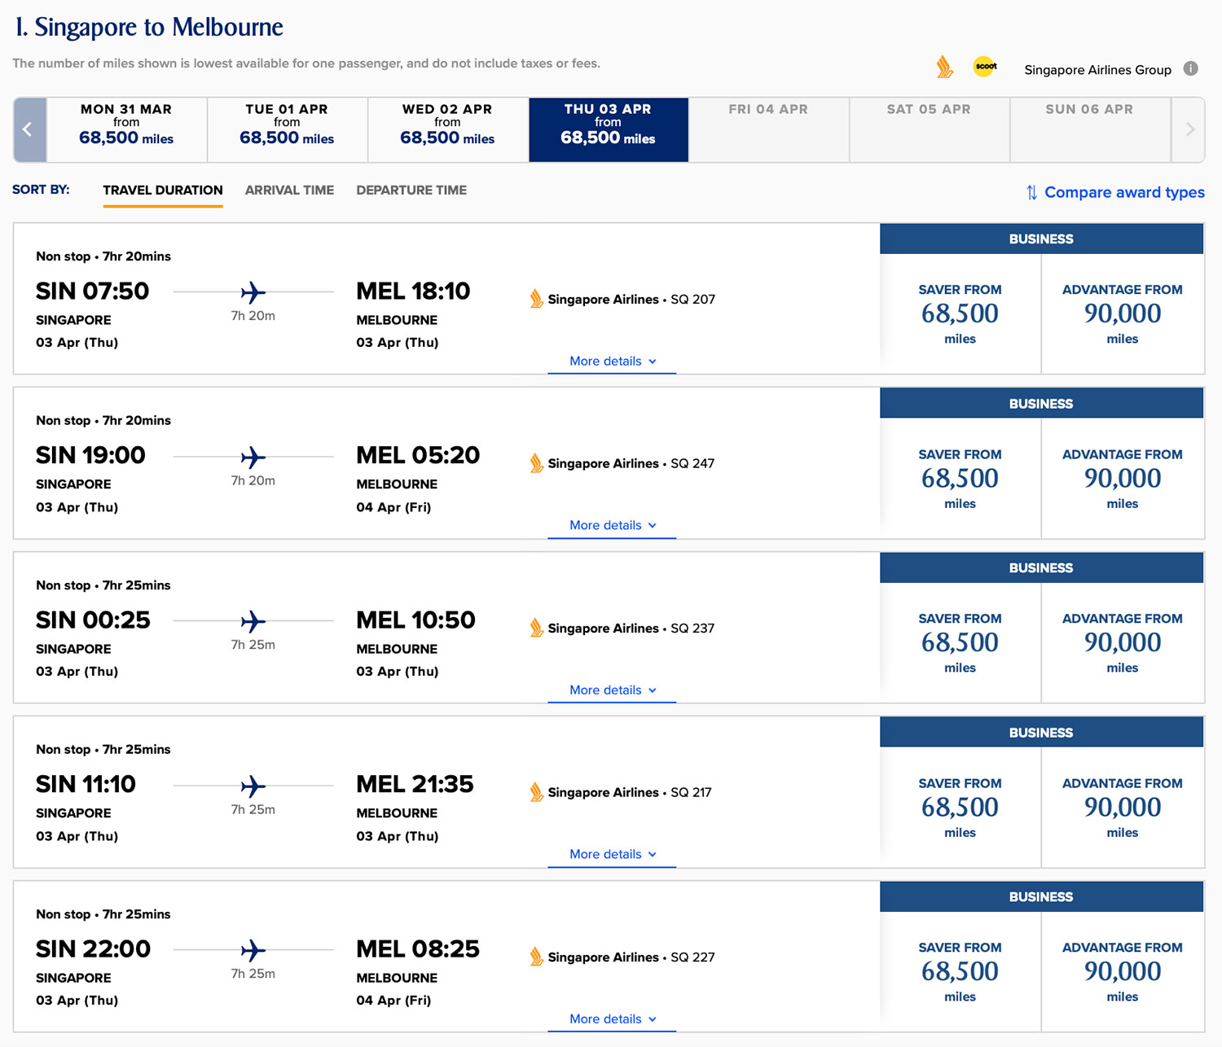This screenshot has height=1047, width=1222.
Task: Click the plane icon on the SQ 247 flight
Action: click(253, 457)
